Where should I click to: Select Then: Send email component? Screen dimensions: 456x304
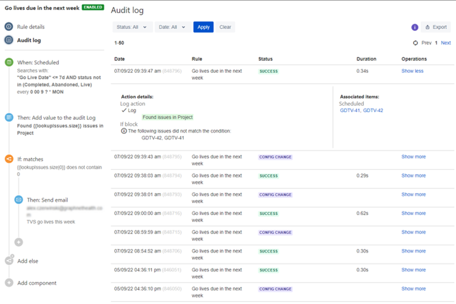(47, 200)
